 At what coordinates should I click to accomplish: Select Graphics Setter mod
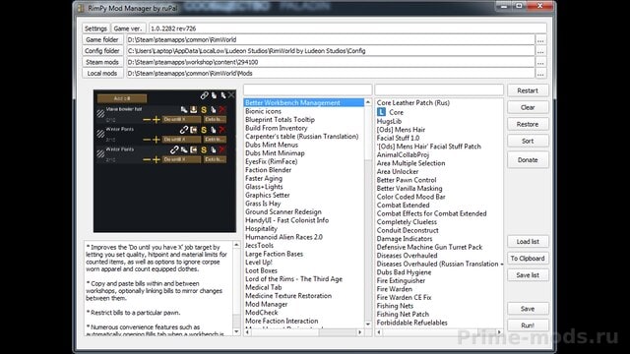point(268,195)
